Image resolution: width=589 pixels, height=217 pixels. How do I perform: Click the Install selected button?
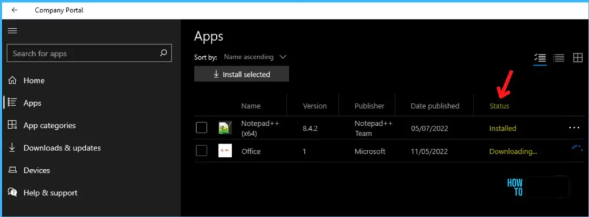coord(242,74)
